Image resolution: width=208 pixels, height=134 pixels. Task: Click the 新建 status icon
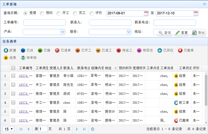pos(6,50)
